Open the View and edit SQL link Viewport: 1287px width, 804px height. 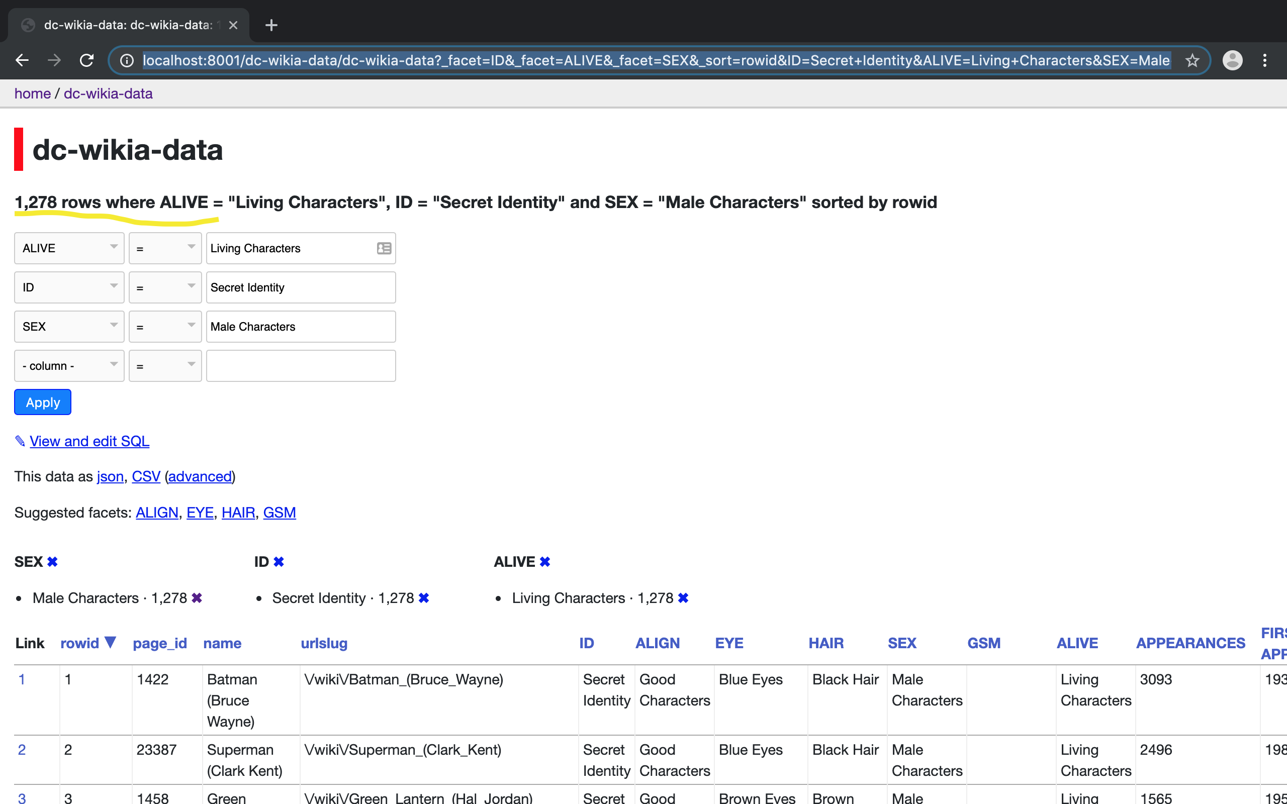tap(89, 441)
